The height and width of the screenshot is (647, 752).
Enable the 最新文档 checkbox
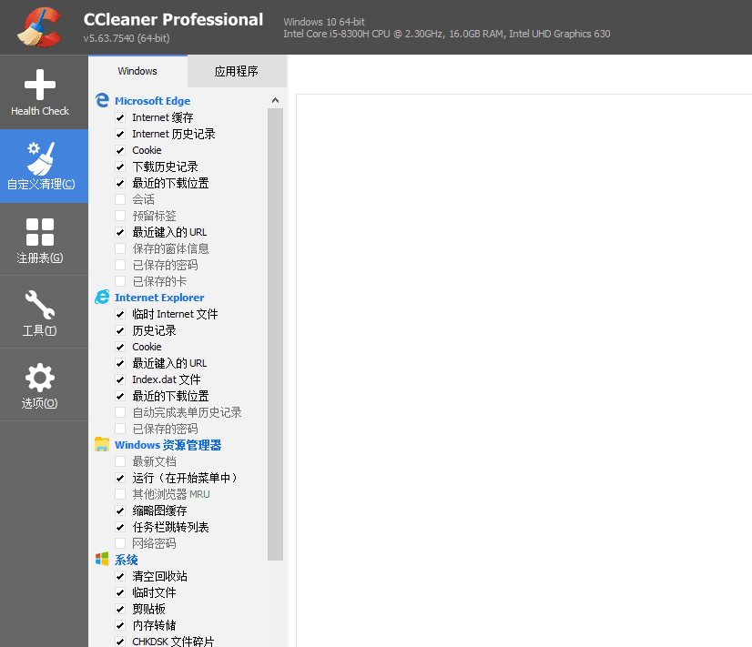tap(120, 461)
